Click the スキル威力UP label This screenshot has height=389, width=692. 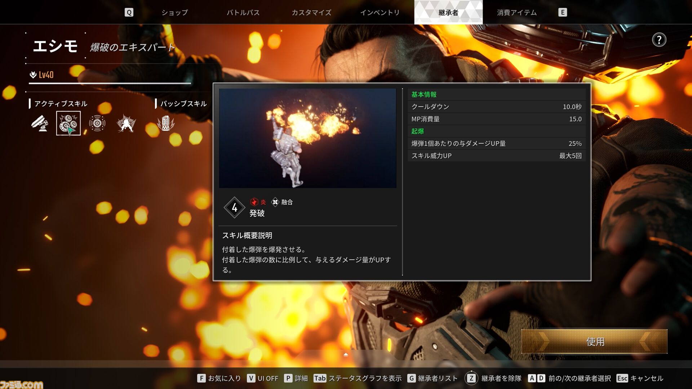tap(431, 156)
